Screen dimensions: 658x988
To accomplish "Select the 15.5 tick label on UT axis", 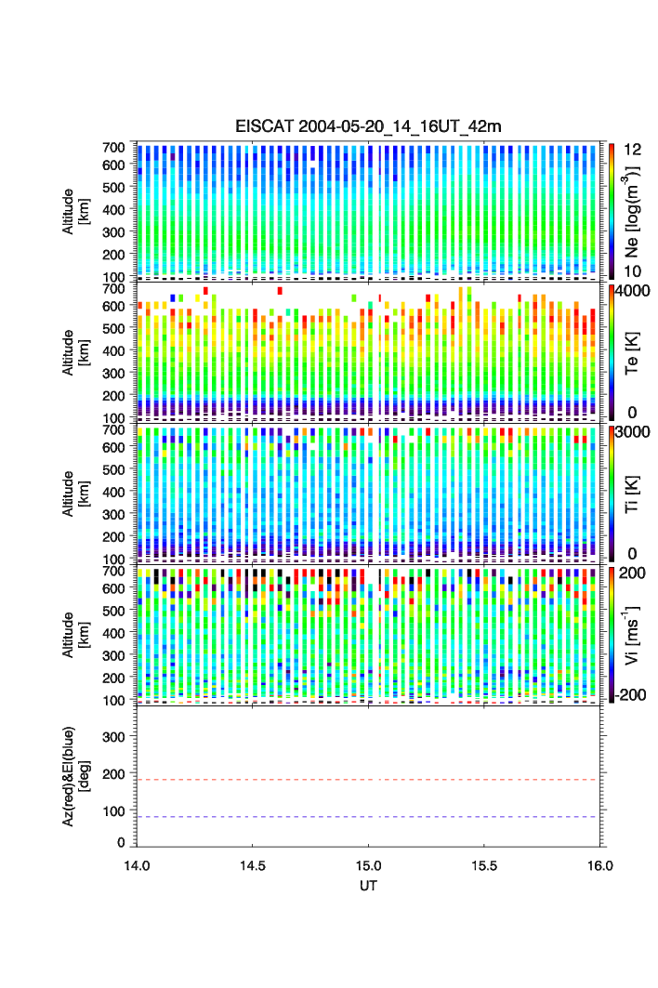I will click(x=485, y=865).
